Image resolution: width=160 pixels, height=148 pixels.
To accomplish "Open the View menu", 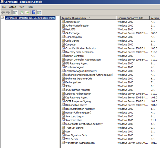I will pyautogui.click(x=22, y=7).
